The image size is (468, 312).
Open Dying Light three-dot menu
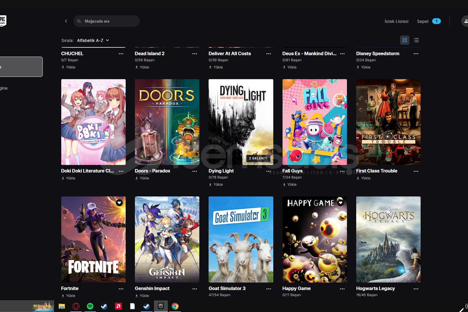point(269,171)
